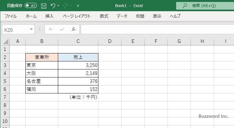Click the 自動保存 label
This screenshot has height=128, width=234.
15,6
